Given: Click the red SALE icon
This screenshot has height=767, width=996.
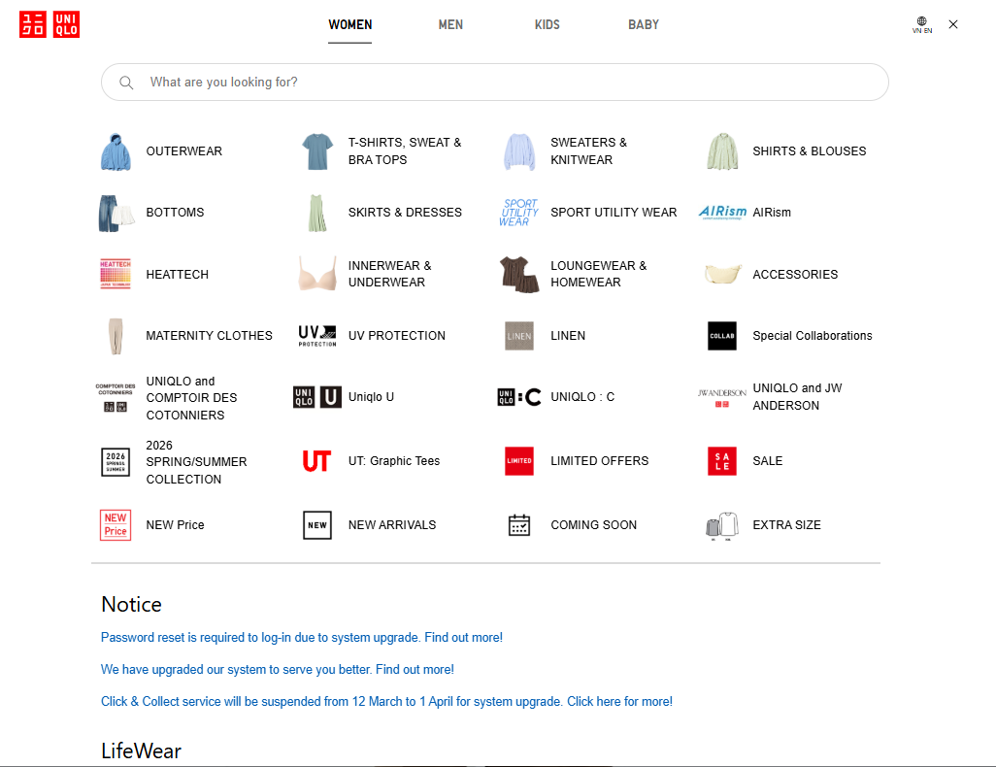Looking at the screenshot, I should [721, 461].
